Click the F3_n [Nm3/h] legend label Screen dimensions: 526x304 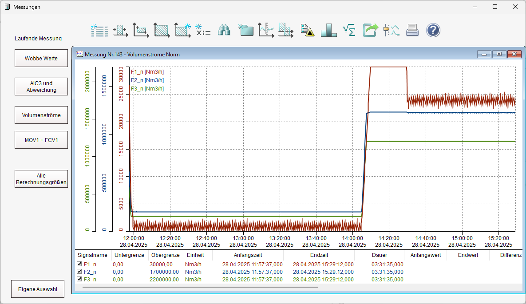[x=147, y=89]
